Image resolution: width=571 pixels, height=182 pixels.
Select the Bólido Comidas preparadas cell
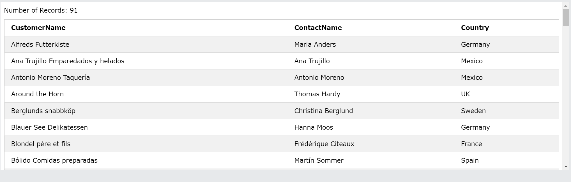point(54,160)
